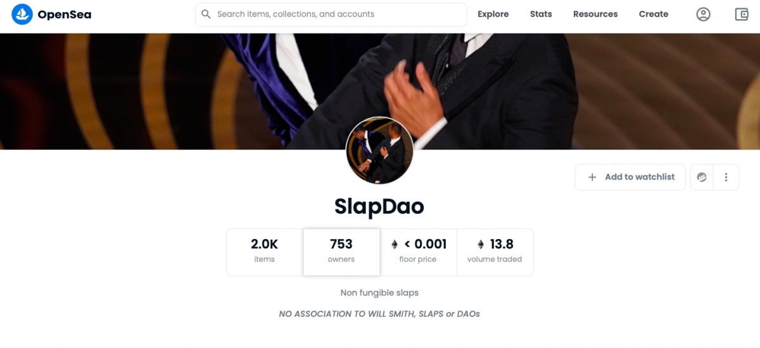Click the OpenSea wordmark text
Screen dimensions: 760x348
pyautogui.click(x=64, y=14)
